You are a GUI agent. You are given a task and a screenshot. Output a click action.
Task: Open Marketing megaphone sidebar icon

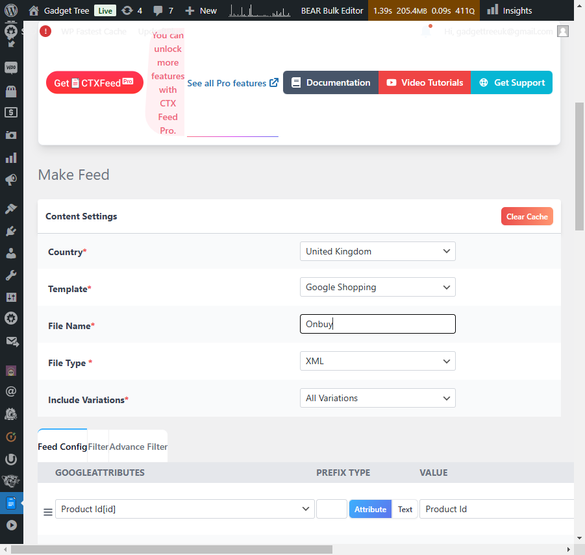pos(11,180)
